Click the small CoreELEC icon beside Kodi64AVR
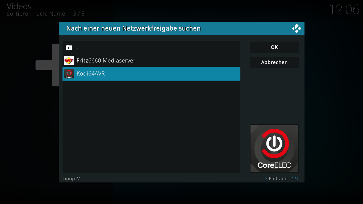The image size is (363, 204). click(69, 74)
